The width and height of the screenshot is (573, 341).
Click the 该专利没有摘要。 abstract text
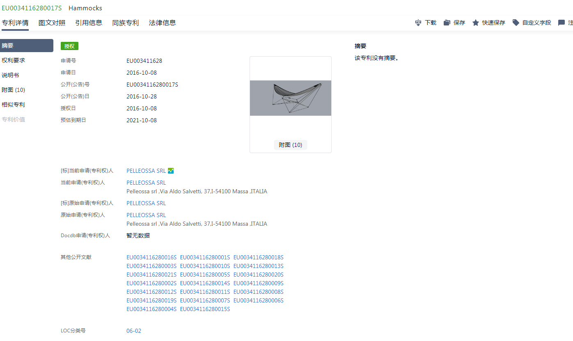click(x=377, y=58)
